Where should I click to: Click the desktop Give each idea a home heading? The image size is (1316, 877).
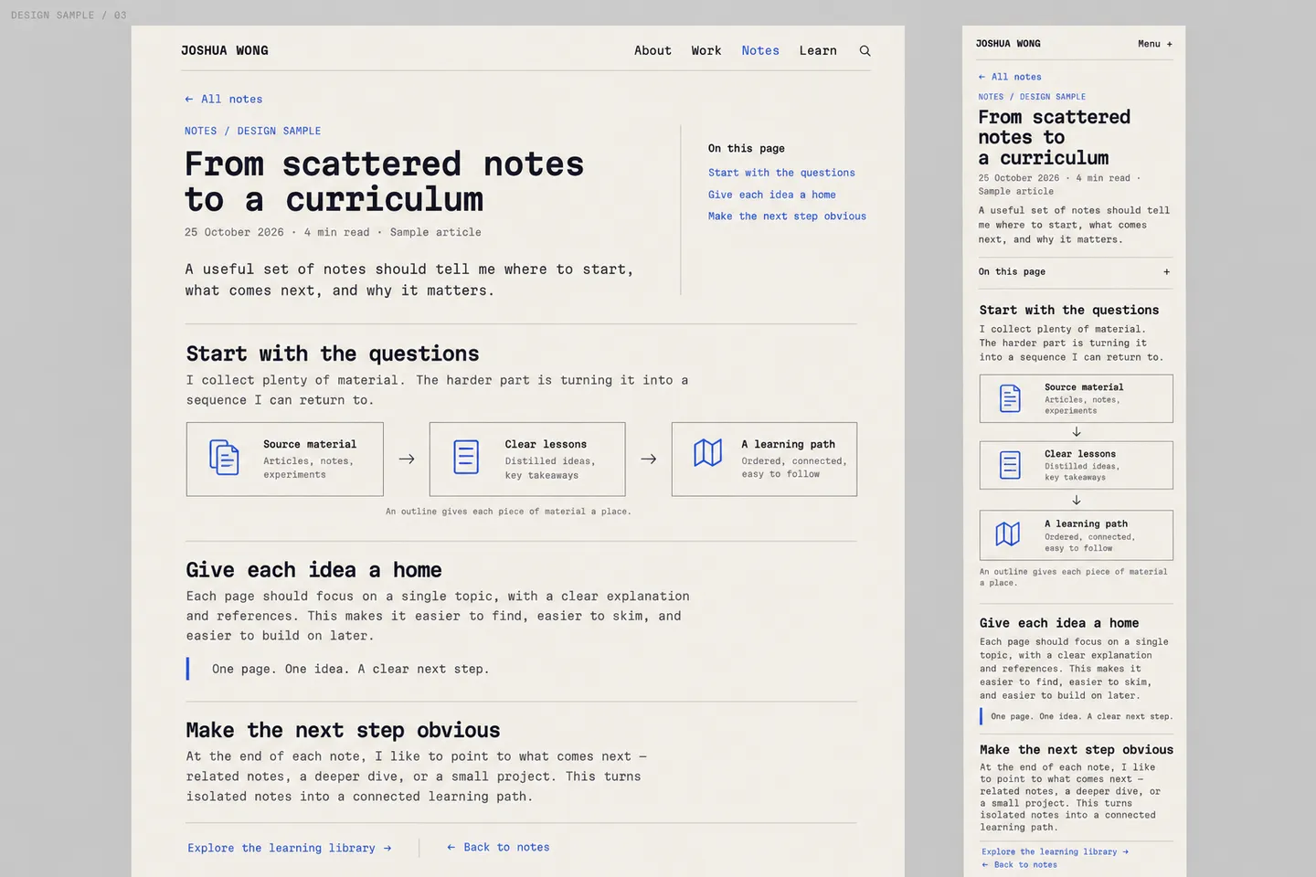pos(313,570)
